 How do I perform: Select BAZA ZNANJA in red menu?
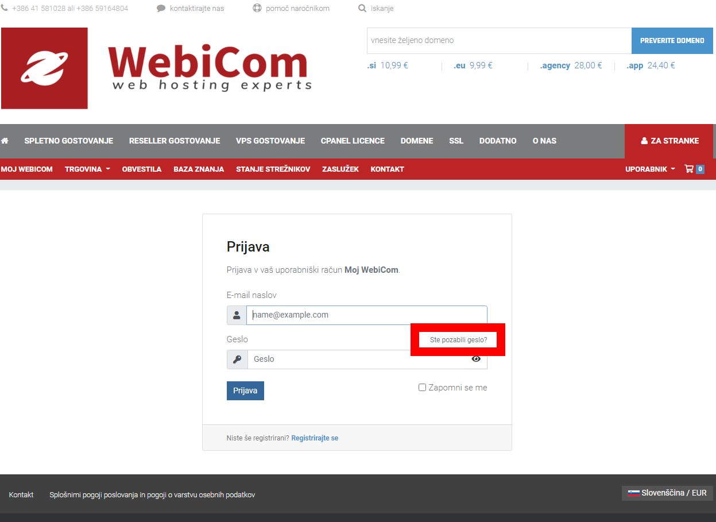(199, 169)
